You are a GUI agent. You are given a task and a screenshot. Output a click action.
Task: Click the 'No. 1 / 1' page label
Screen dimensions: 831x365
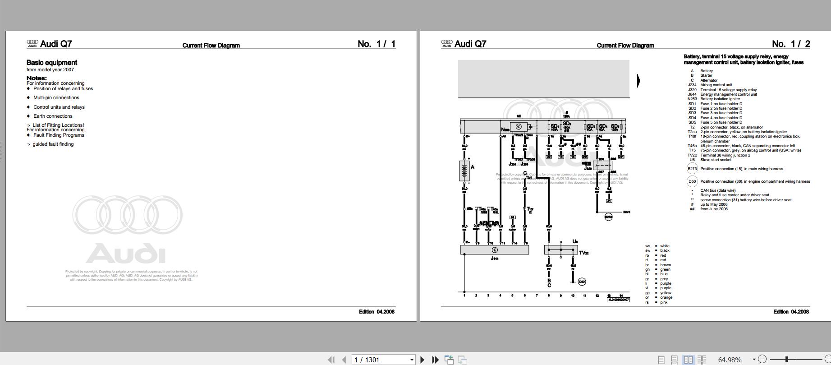(376, 44)
